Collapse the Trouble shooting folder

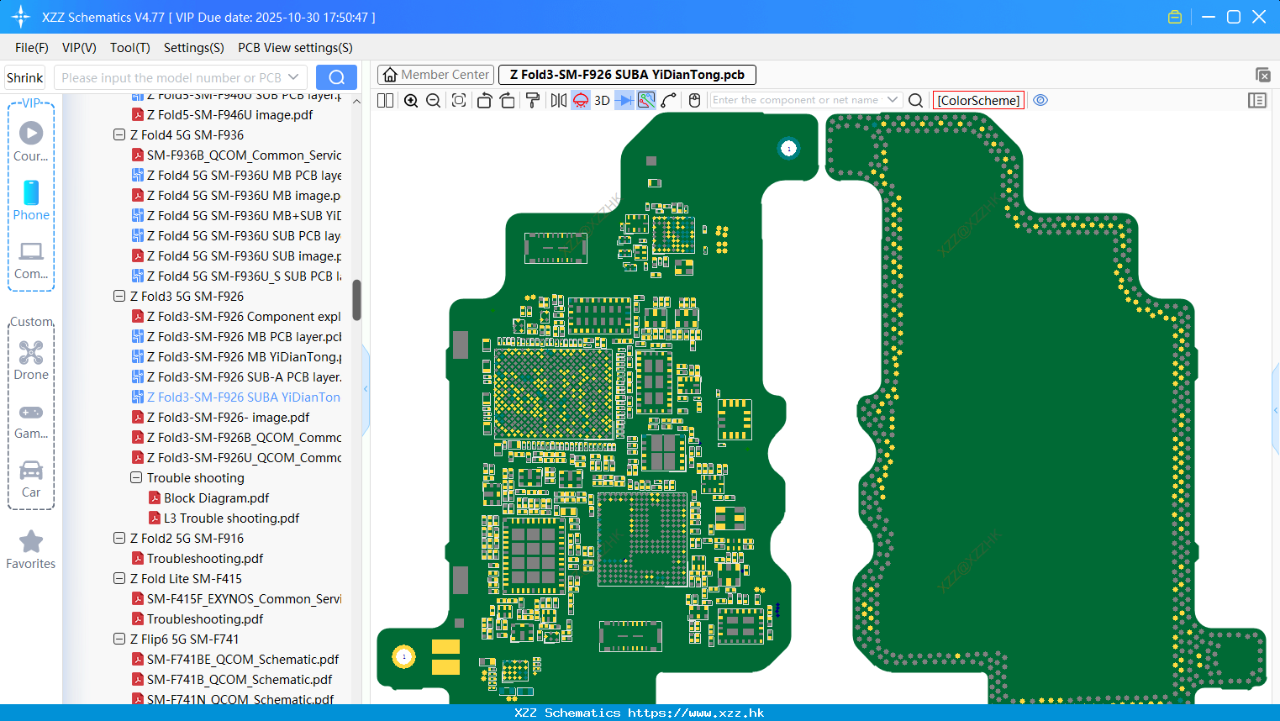tap(136, 477)
